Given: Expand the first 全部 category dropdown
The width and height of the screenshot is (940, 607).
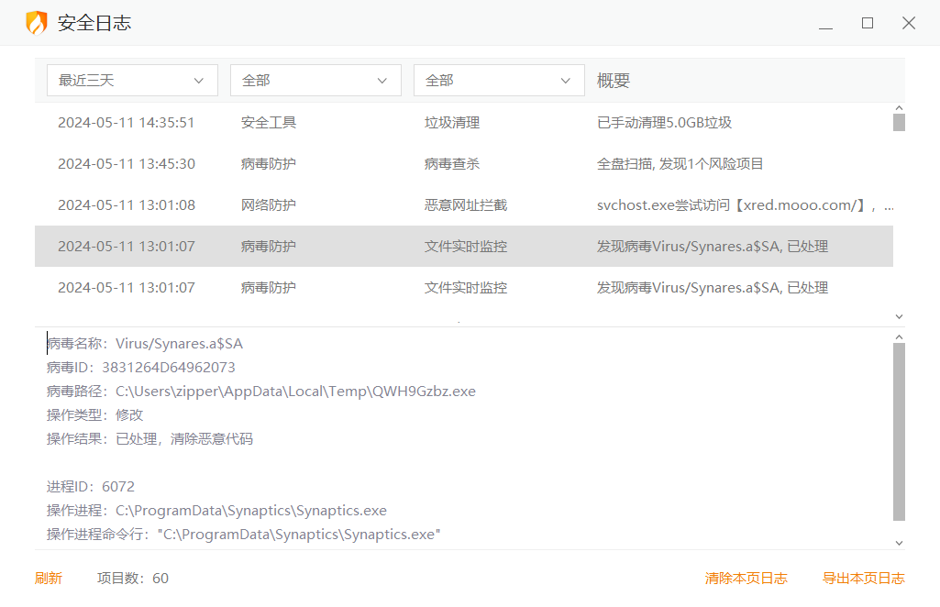Looking at the screenshot, I should 315,81.
